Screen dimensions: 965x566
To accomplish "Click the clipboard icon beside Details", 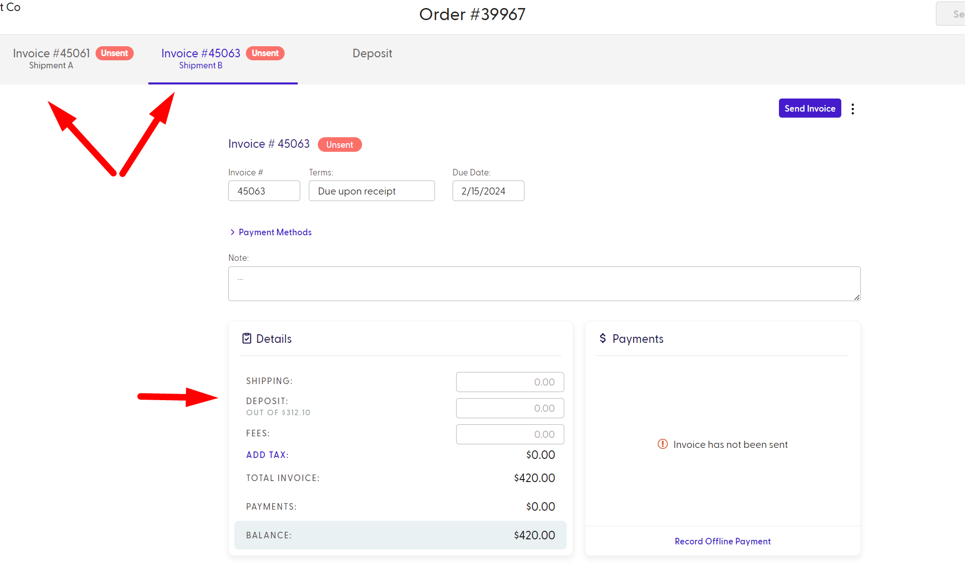I will [246, 338].
